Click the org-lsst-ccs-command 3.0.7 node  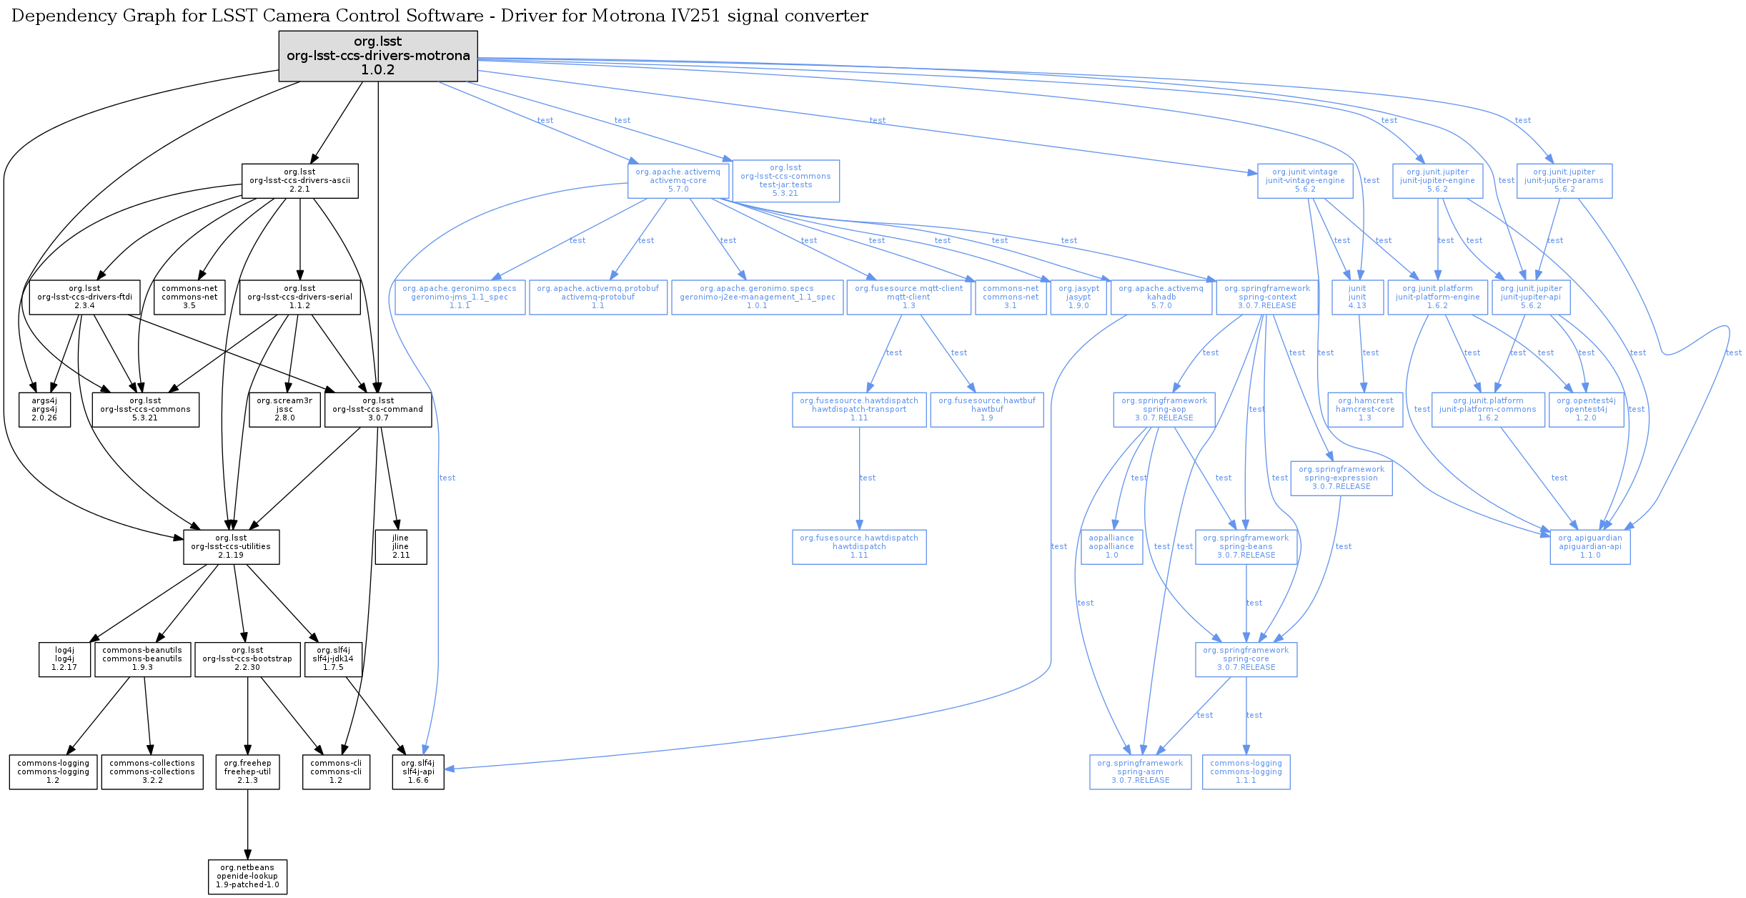point(377,410)
